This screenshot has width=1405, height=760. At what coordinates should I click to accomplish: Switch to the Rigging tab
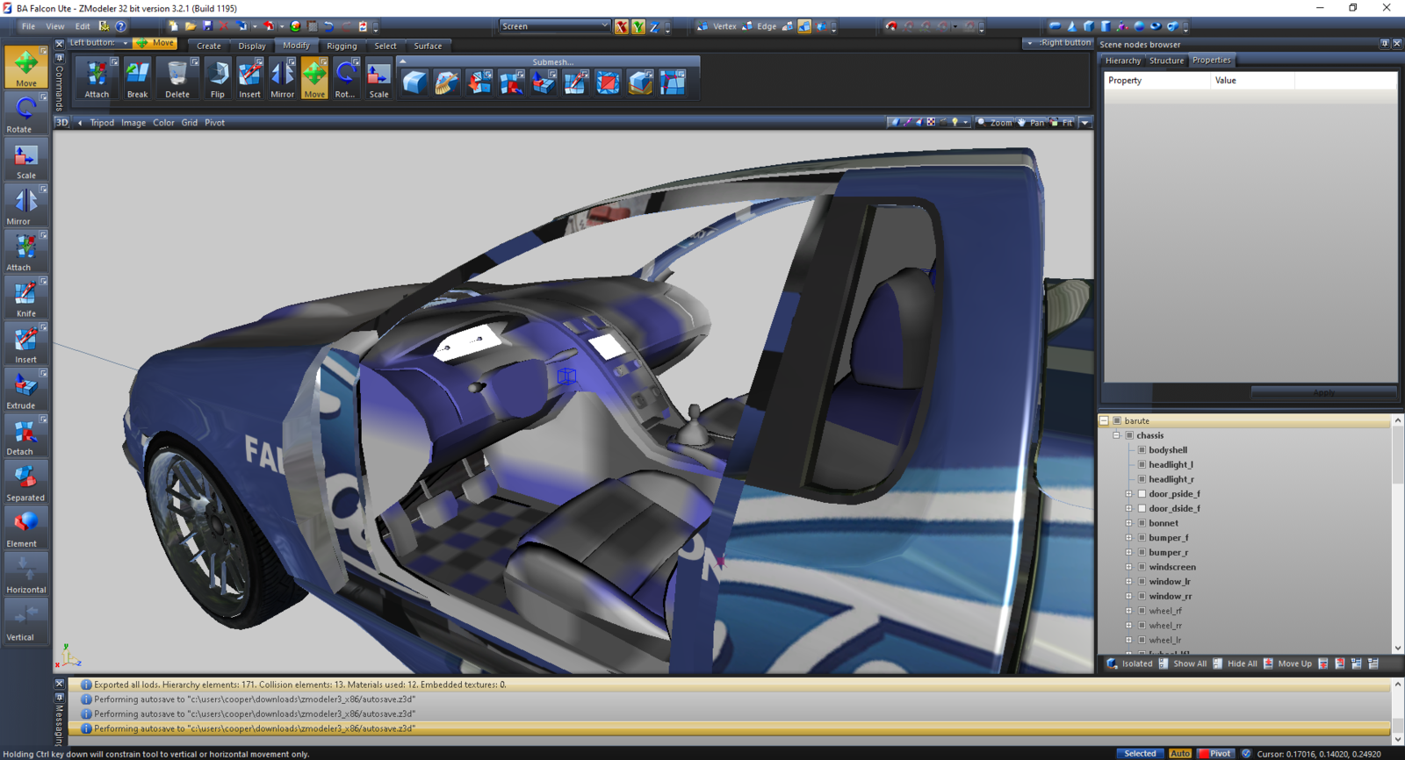point(342,46)
